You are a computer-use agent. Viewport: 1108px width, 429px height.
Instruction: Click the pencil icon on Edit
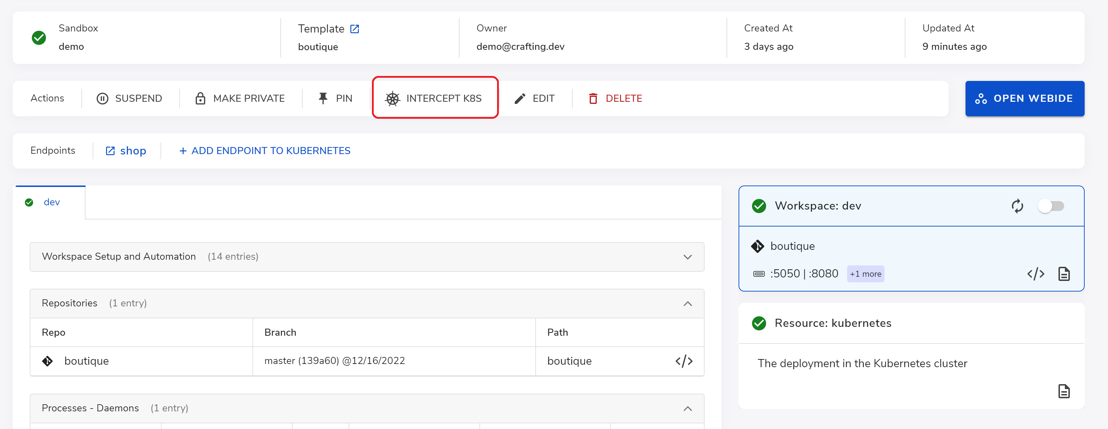pyautogui.click(x=520, y=99)
